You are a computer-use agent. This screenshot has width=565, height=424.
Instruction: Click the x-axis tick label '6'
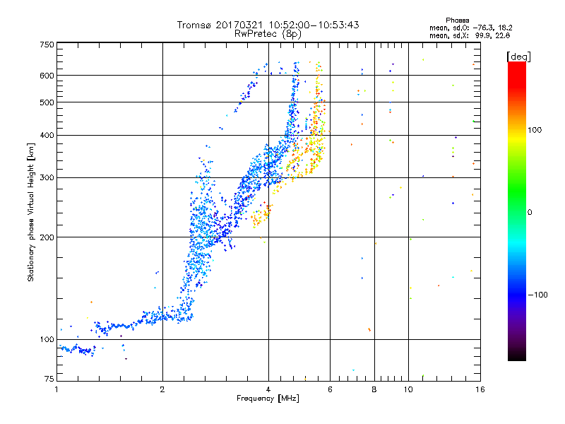(x=330, y=389)
